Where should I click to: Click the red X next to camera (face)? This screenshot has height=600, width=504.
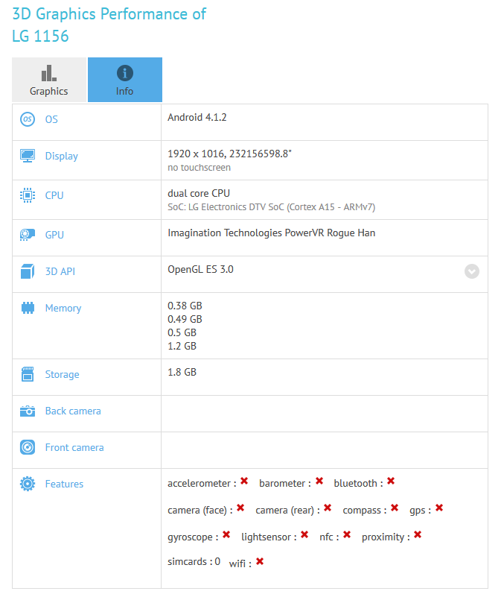[240, 508]
